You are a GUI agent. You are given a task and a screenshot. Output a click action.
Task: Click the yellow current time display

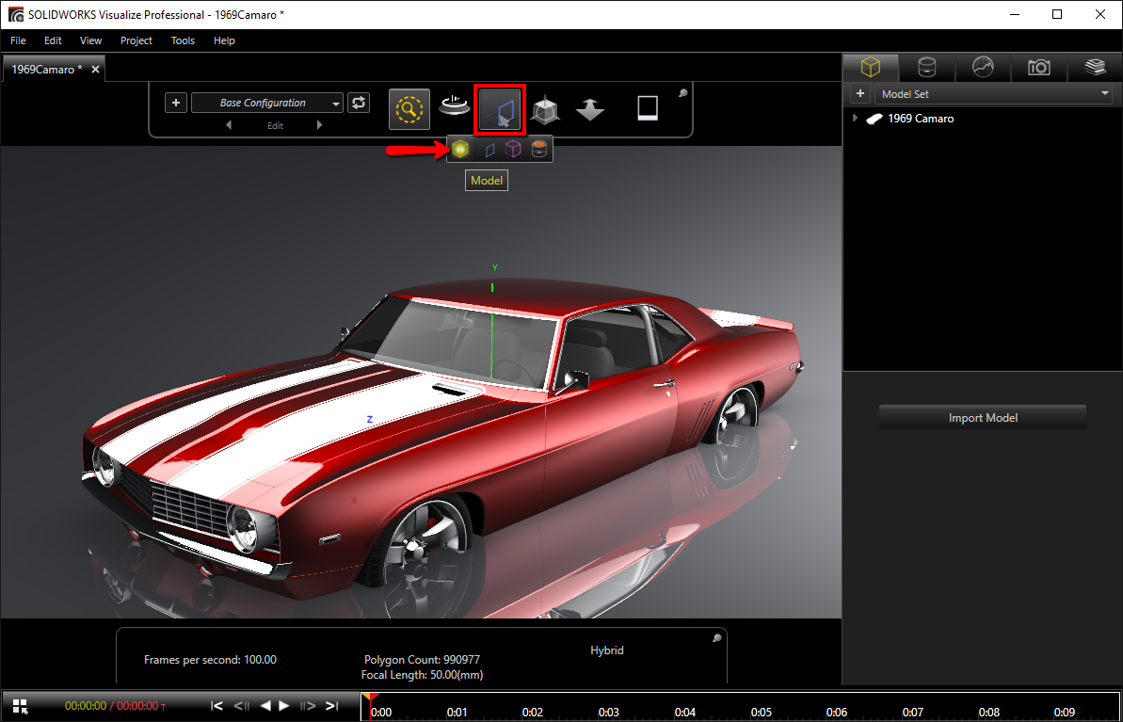coord(86,705)
